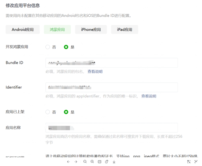This screenshot has width=202, height=166.
Task: Click the 应用名称 input field
Action: pyautogui.click(x=111, y=128)
